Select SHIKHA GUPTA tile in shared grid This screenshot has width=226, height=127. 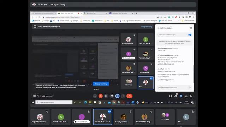tap(145, 40)
